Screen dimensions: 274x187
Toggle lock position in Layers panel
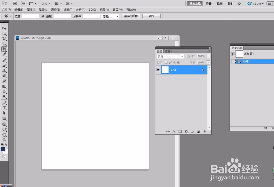(x=174, y=62)
